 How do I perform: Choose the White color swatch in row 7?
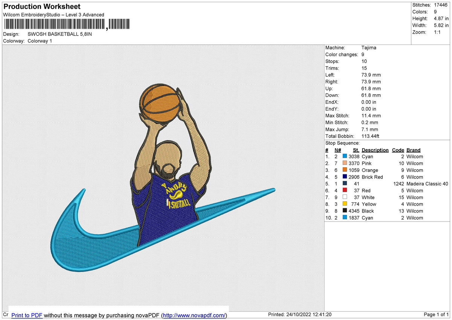(x=345, y=197)
